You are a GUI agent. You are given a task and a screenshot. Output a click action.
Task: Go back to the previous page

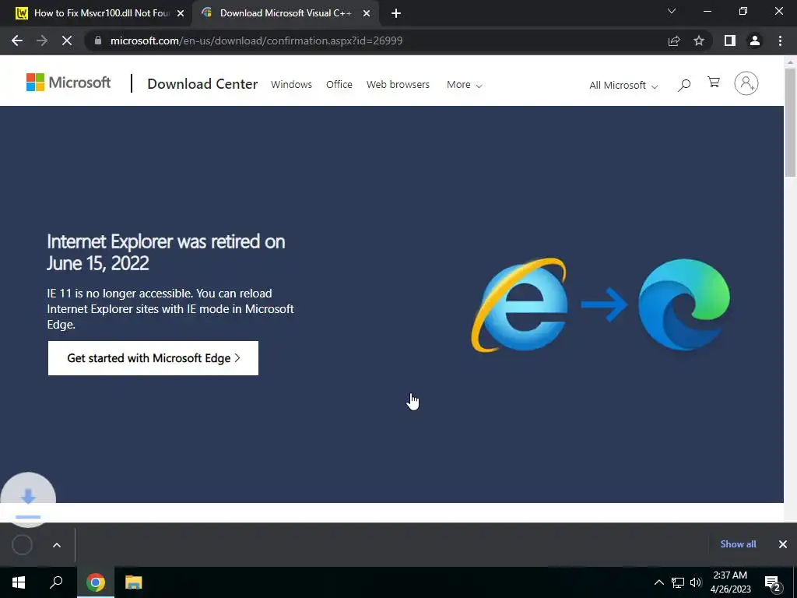(x=17, y=40)
